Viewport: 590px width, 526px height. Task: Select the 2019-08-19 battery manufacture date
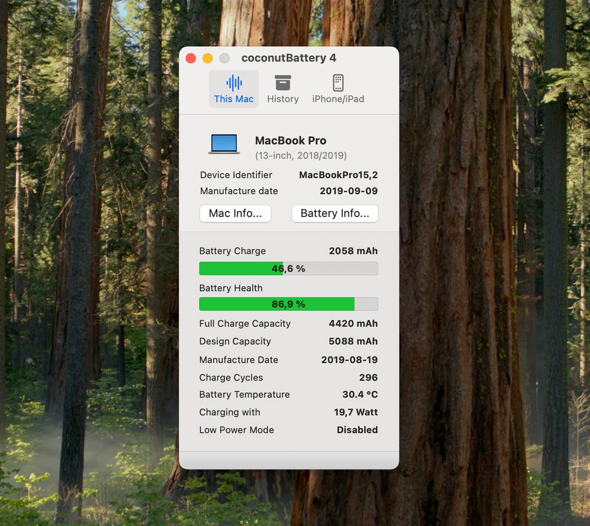coord(350,359)
